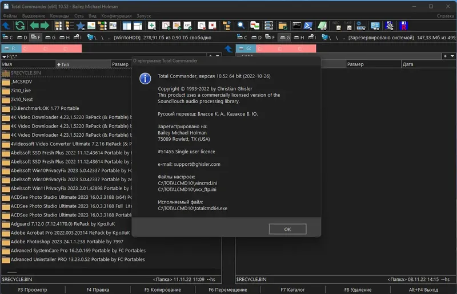This screenshot has height=294, width=457.
Task: Click green plus new item icon
Action: [x=151, y=26]
